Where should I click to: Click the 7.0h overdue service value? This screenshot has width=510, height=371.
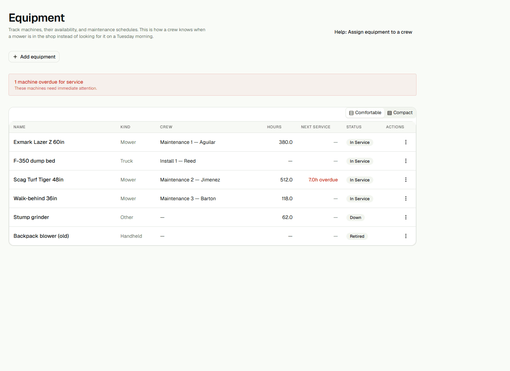323,180
